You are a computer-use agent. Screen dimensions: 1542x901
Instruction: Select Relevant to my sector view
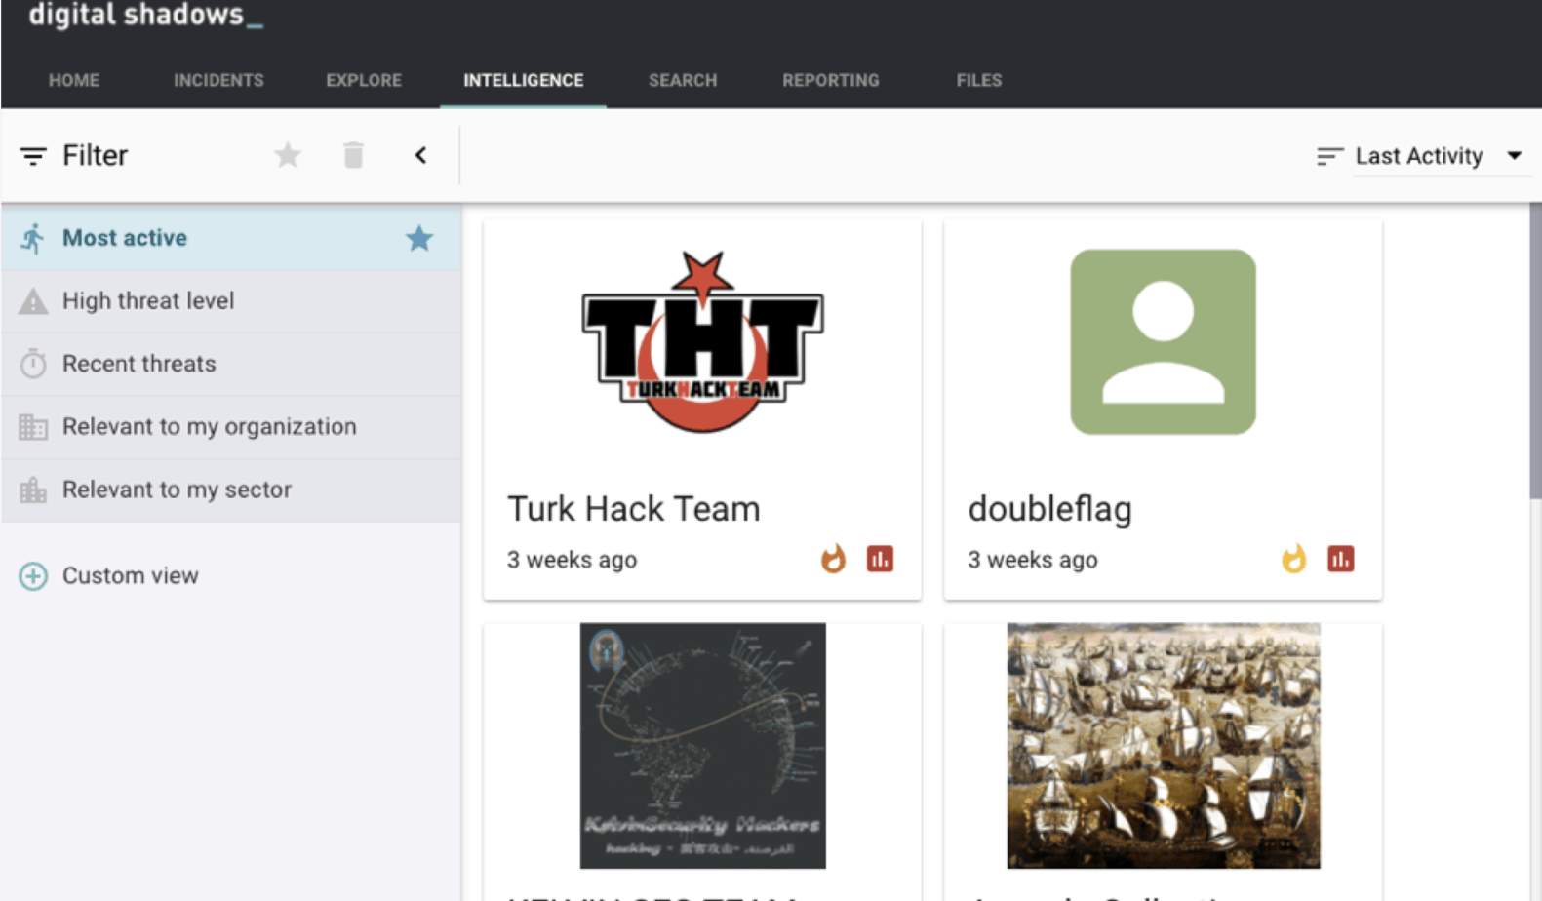coord(231,490)
